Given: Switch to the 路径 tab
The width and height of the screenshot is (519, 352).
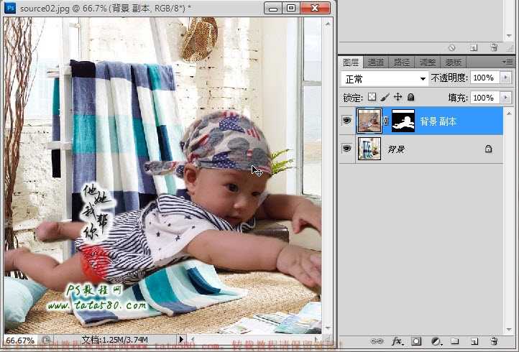Looking at the screenshot, I should pos(402,62).
